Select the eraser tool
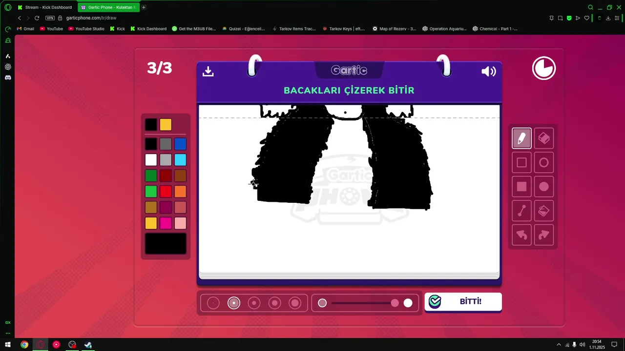The height and width of the screenshot is (351, 625). click(x=544, y=138)
